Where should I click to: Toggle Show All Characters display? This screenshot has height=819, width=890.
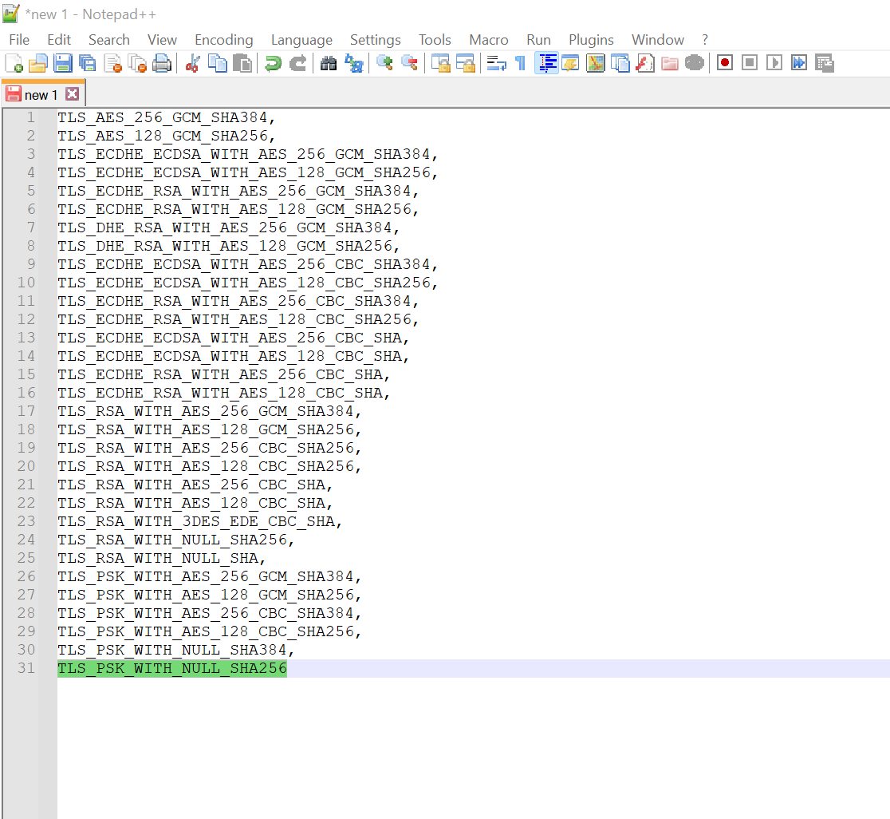(x=519, y=62)
